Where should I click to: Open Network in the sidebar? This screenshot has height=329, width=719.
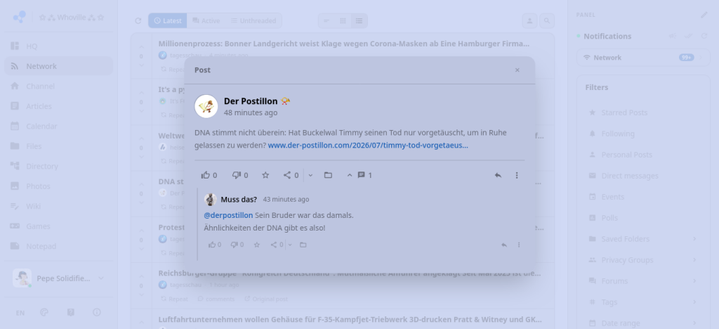click(x=59, y=66)
